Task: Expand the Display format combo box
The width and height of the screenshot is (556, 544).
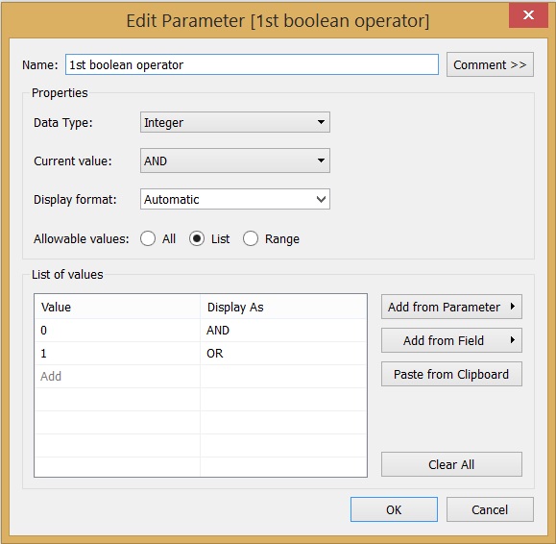Action: pos(235,199)
